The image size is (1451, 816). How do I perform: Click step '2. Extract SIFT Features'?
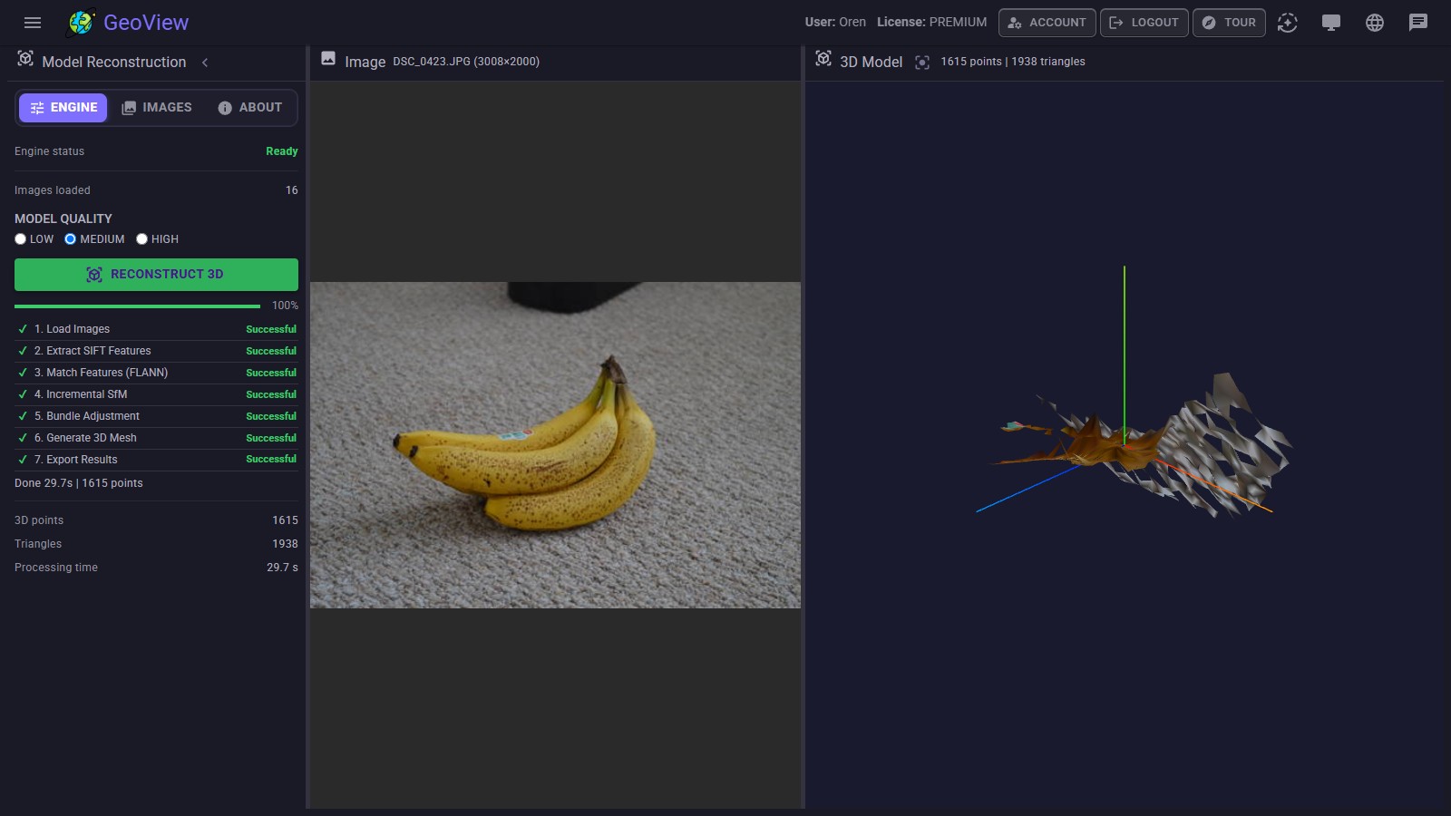tap(156, 351)
